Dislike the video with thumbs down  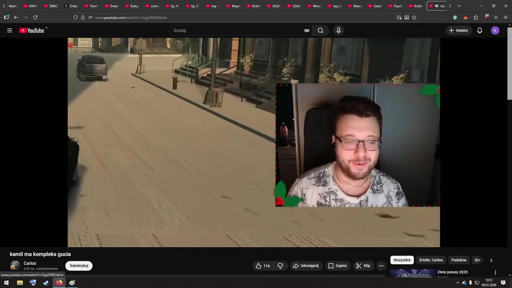(x=280, y=266)
